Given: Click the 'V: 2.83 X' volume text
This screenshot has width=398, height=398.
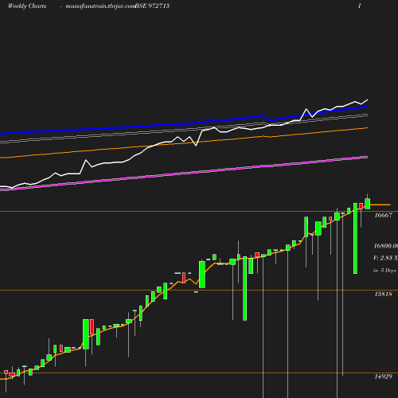Looking at the screenshot, I should point(385,258).
